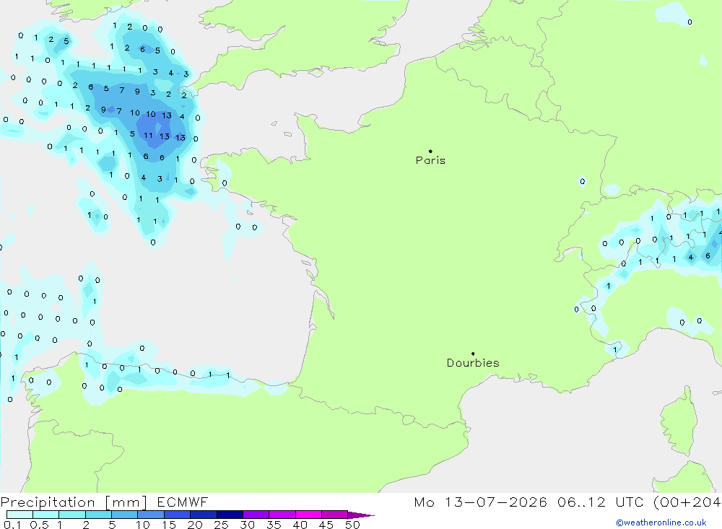
Task: Click the ECMWF model name
Action: pos(183,502)
